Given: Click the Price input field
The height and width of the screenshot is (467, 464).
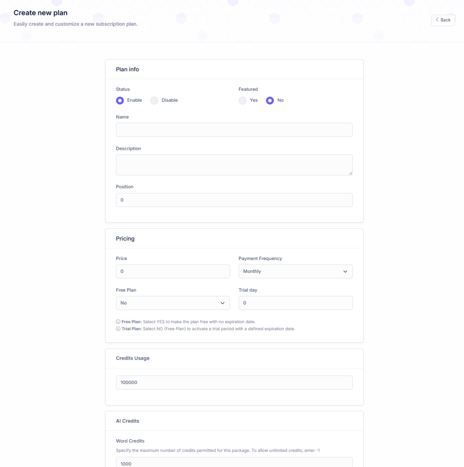Looking at the screenshot, I should (173, 271).
